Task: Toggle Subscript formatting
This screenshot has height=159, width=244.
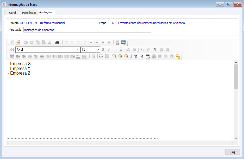Action: click(142, 50)
